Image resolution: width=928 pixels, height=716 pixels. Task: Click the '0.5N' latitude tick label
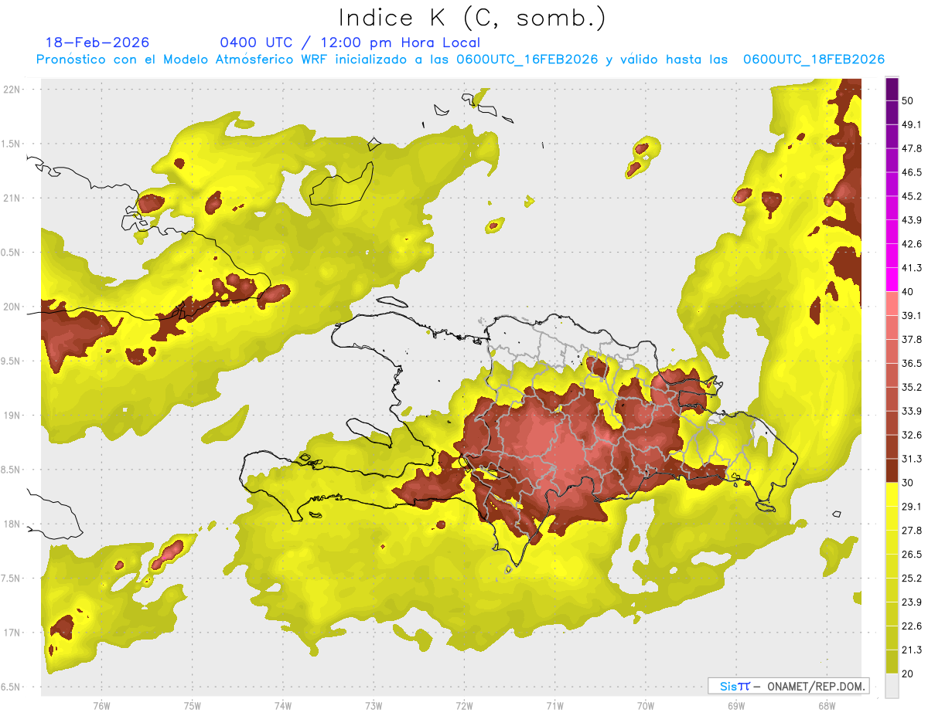[x=12, y=253]
